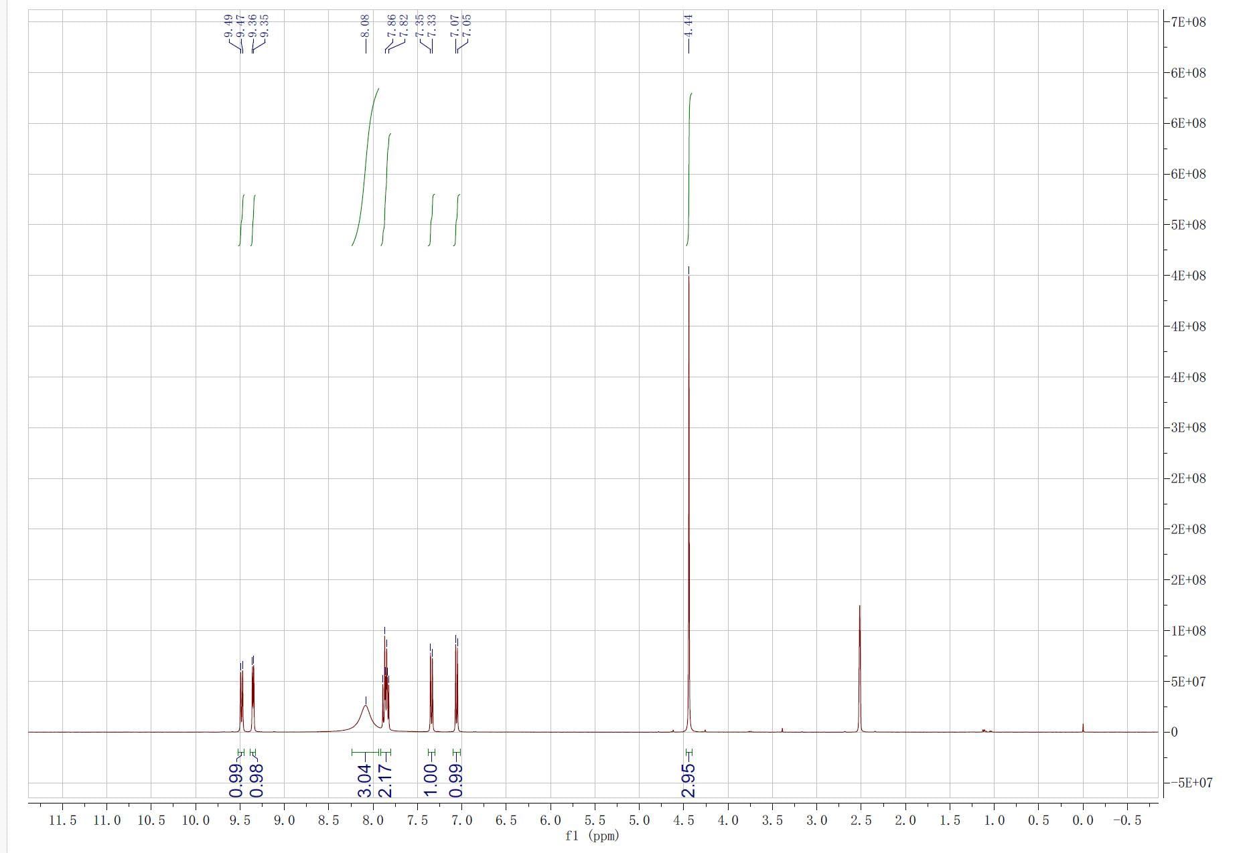Select the 8.08 chemical shift label
The image size is (1243, 853).
(x=365, y=26)
